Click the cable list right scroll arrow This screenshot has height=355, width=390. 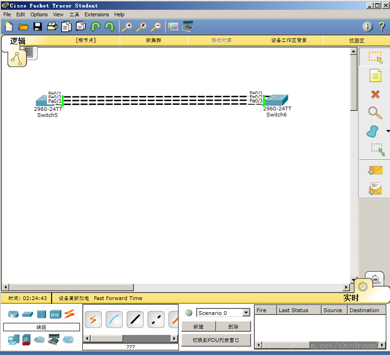pos(175,339)
